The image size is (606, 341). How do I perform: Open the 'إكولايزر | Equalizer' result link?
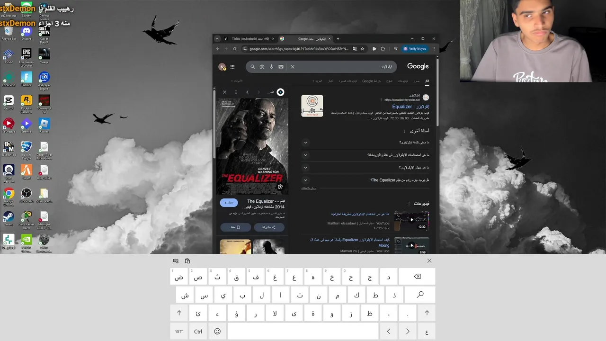point(411,107)
